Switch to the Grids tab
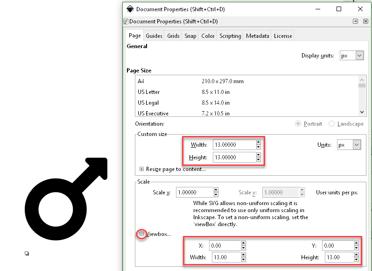 [173, 36]
